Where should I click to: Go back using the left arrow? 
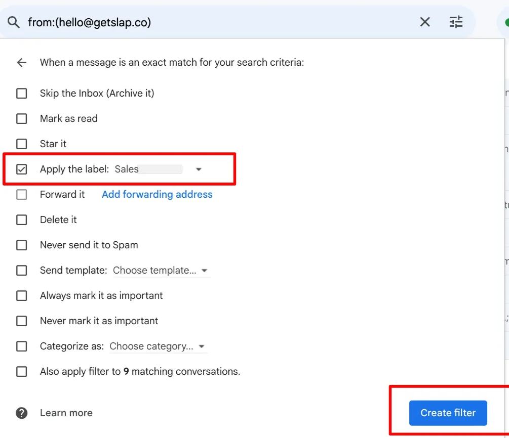(x=21, y=63)
